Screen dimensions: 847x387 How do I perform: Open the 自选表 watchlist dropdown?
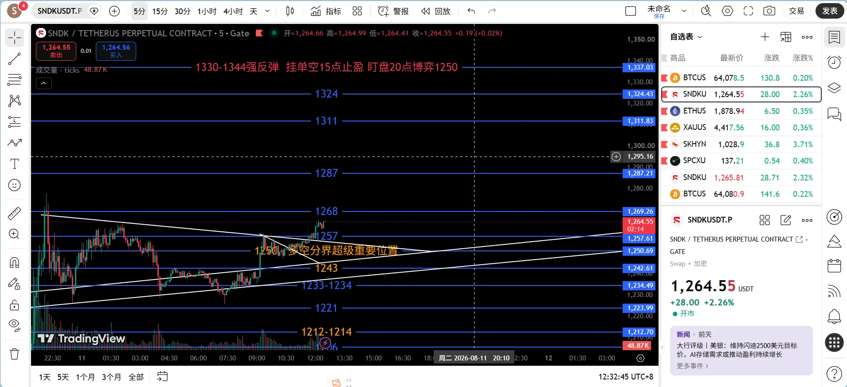[x=686, y=37]
